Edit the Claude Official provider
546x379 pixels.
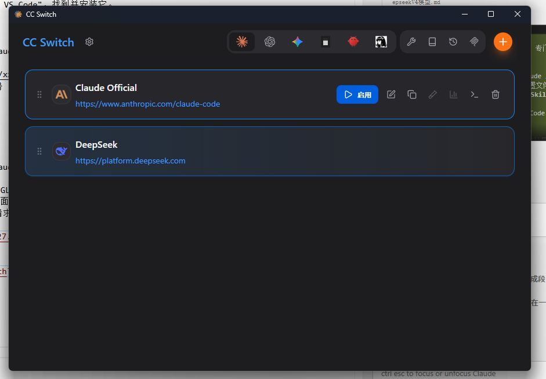391,94
